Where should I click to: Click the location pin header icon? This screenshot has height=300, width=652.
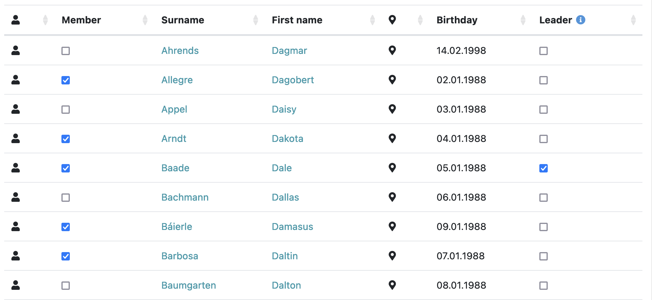click(x=392, y=20)
